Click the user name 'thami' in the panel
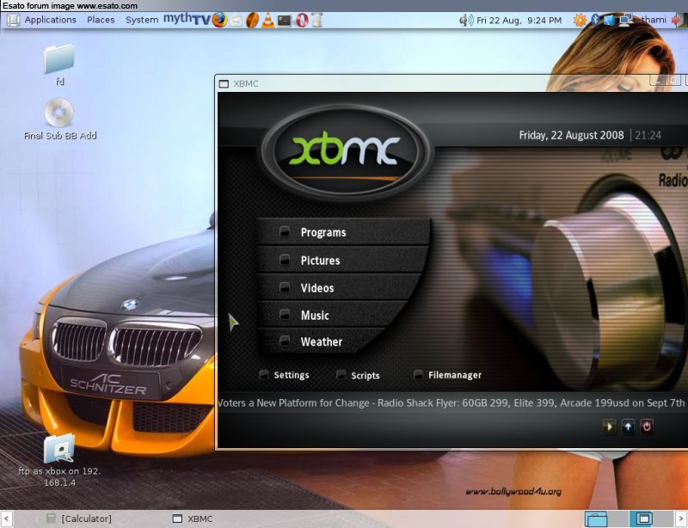Viewport: 688px width, 528px height. pos(654,20)
